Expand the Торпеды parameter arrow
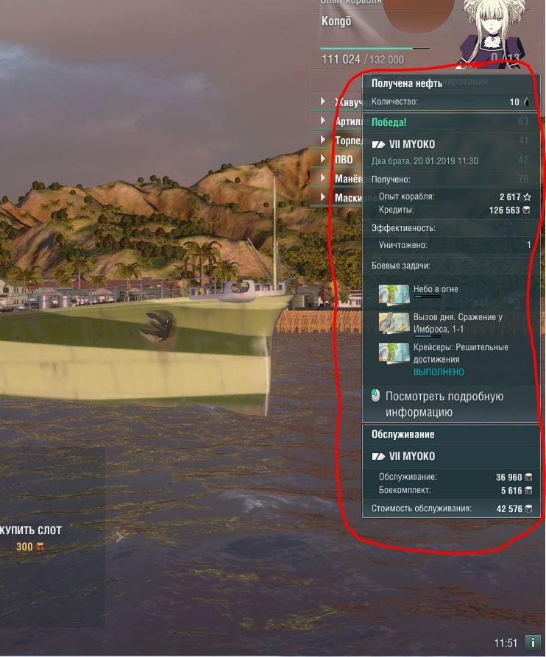The width and height of the screenshot is (546, 657). click(x=322, y=140)
